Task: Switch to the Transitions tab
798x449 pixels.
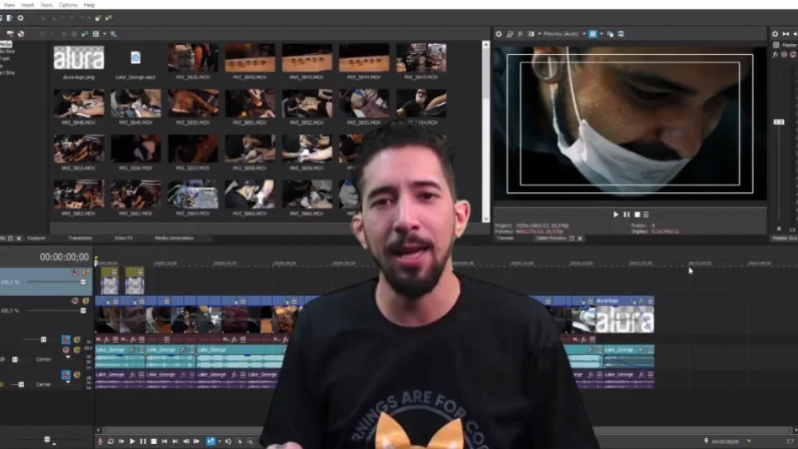Action: (80, 239)
